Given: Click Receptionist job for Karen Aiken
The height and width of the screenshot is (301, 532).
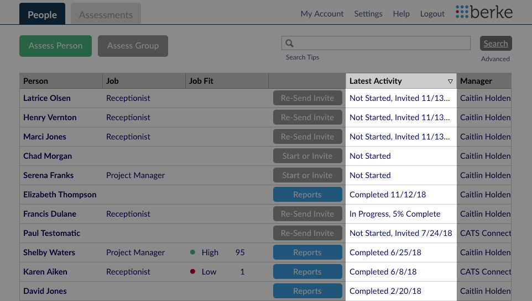Looking at the screenshot, I should point(128,272).
